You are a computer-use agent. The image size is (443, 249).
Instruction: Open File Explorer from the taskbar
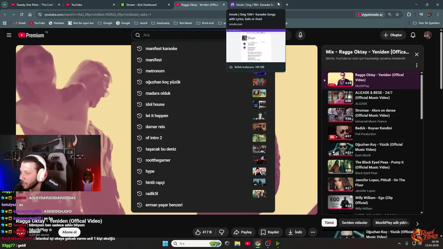coord(237,243)
